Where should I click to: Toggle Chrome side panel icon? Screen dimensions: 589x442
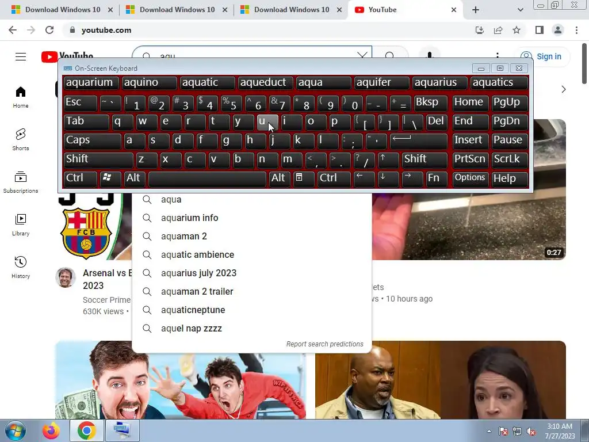coord(540,30)
